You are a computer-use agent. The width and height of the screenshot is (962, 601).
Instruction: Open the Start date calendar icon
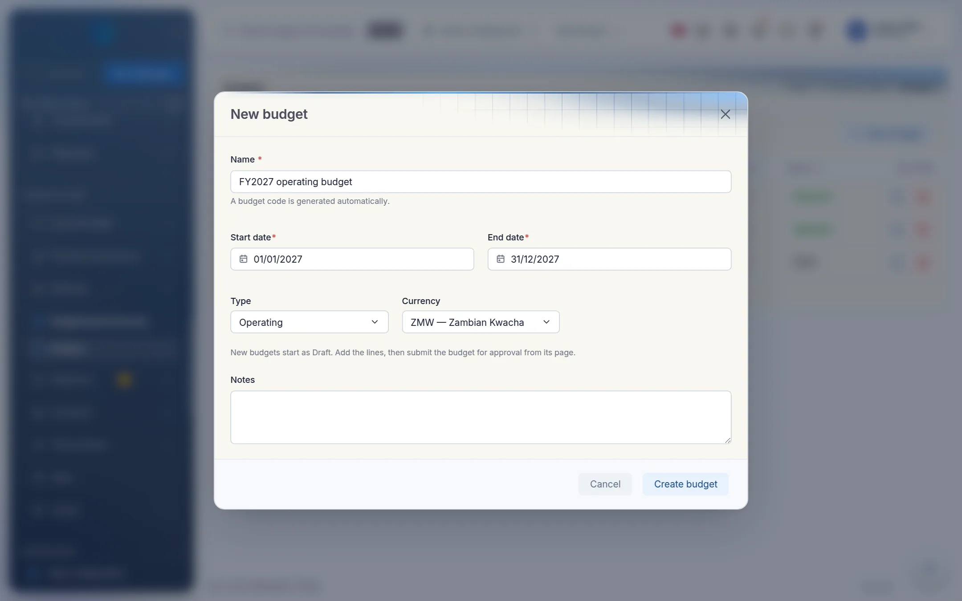click(x=243, y=259)
